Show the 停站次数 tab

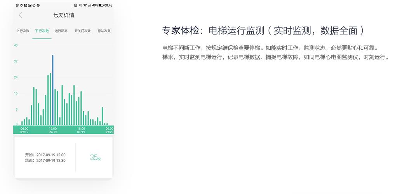point(104,31)
